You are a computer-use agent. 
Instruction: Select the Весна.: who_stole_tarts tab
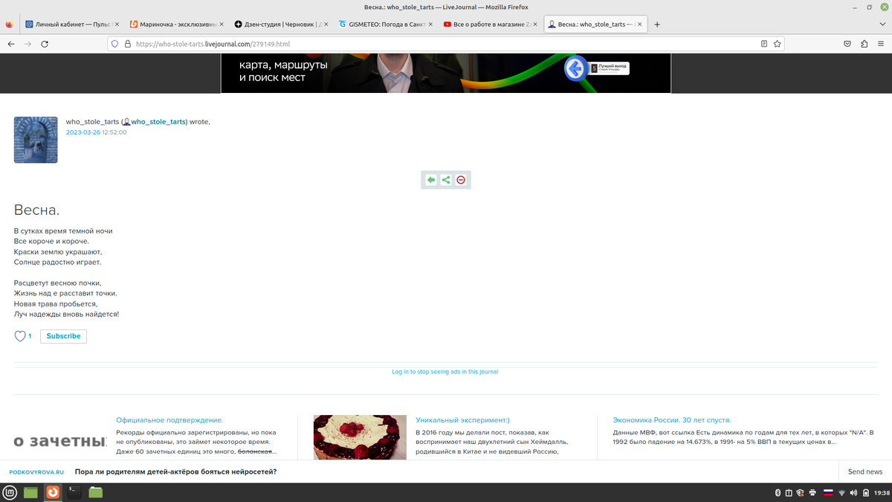point(595,25)
